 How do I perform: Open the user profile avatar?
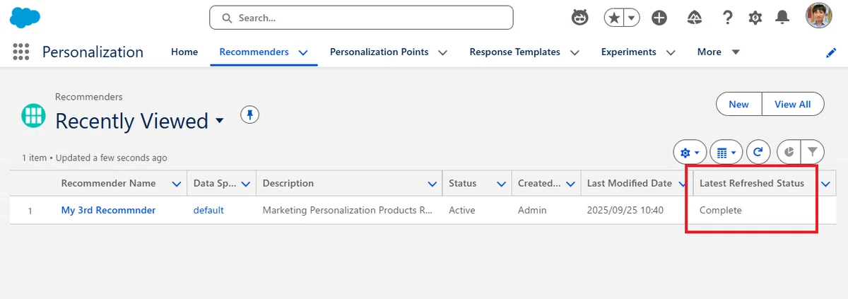point(818,16)
